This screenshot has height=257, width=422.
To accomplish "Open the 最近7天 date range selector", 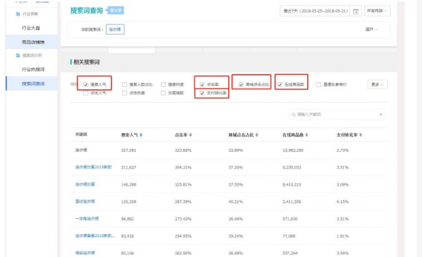I will tap(316, 11).
